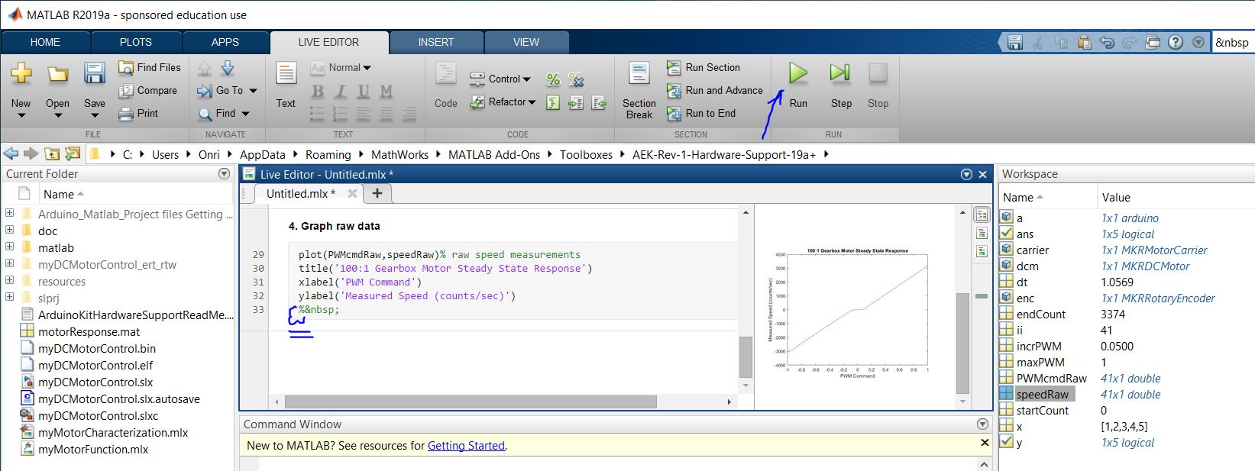Image resolution: width=1255 pixels, height=471 pixels.
Task: Click the output pane vertical scrollbar
Action: (962, 344)
